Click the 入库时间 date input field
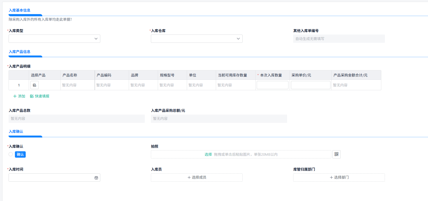The height and width of the screenshot is (201, 428). (x=50, y=178)
